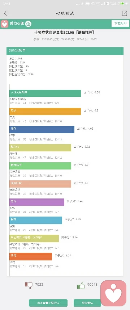Tap the pink heart app logo
This screenshot has height=310, width=130.
click(x=5, y=24)
